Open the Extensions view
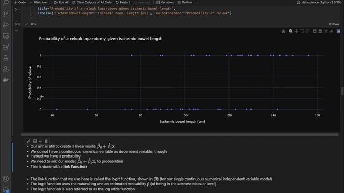 (5, 47)
